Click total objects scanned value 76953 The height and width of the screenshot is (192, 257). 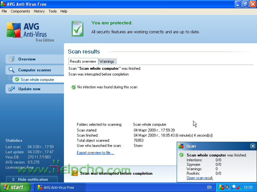pos(138,140)
